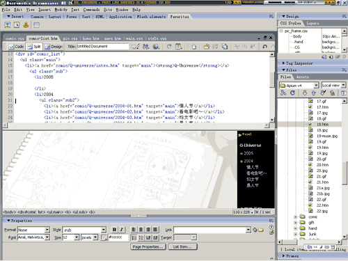
Task: Open the Font dropdown showing Arial, Helvetica
Action: (x=47, y=237)
